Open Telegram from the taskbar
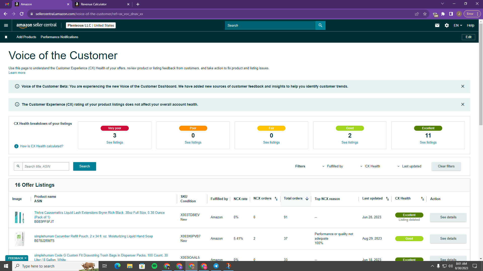This screenshot has height=271, width=483. (216, 266)
